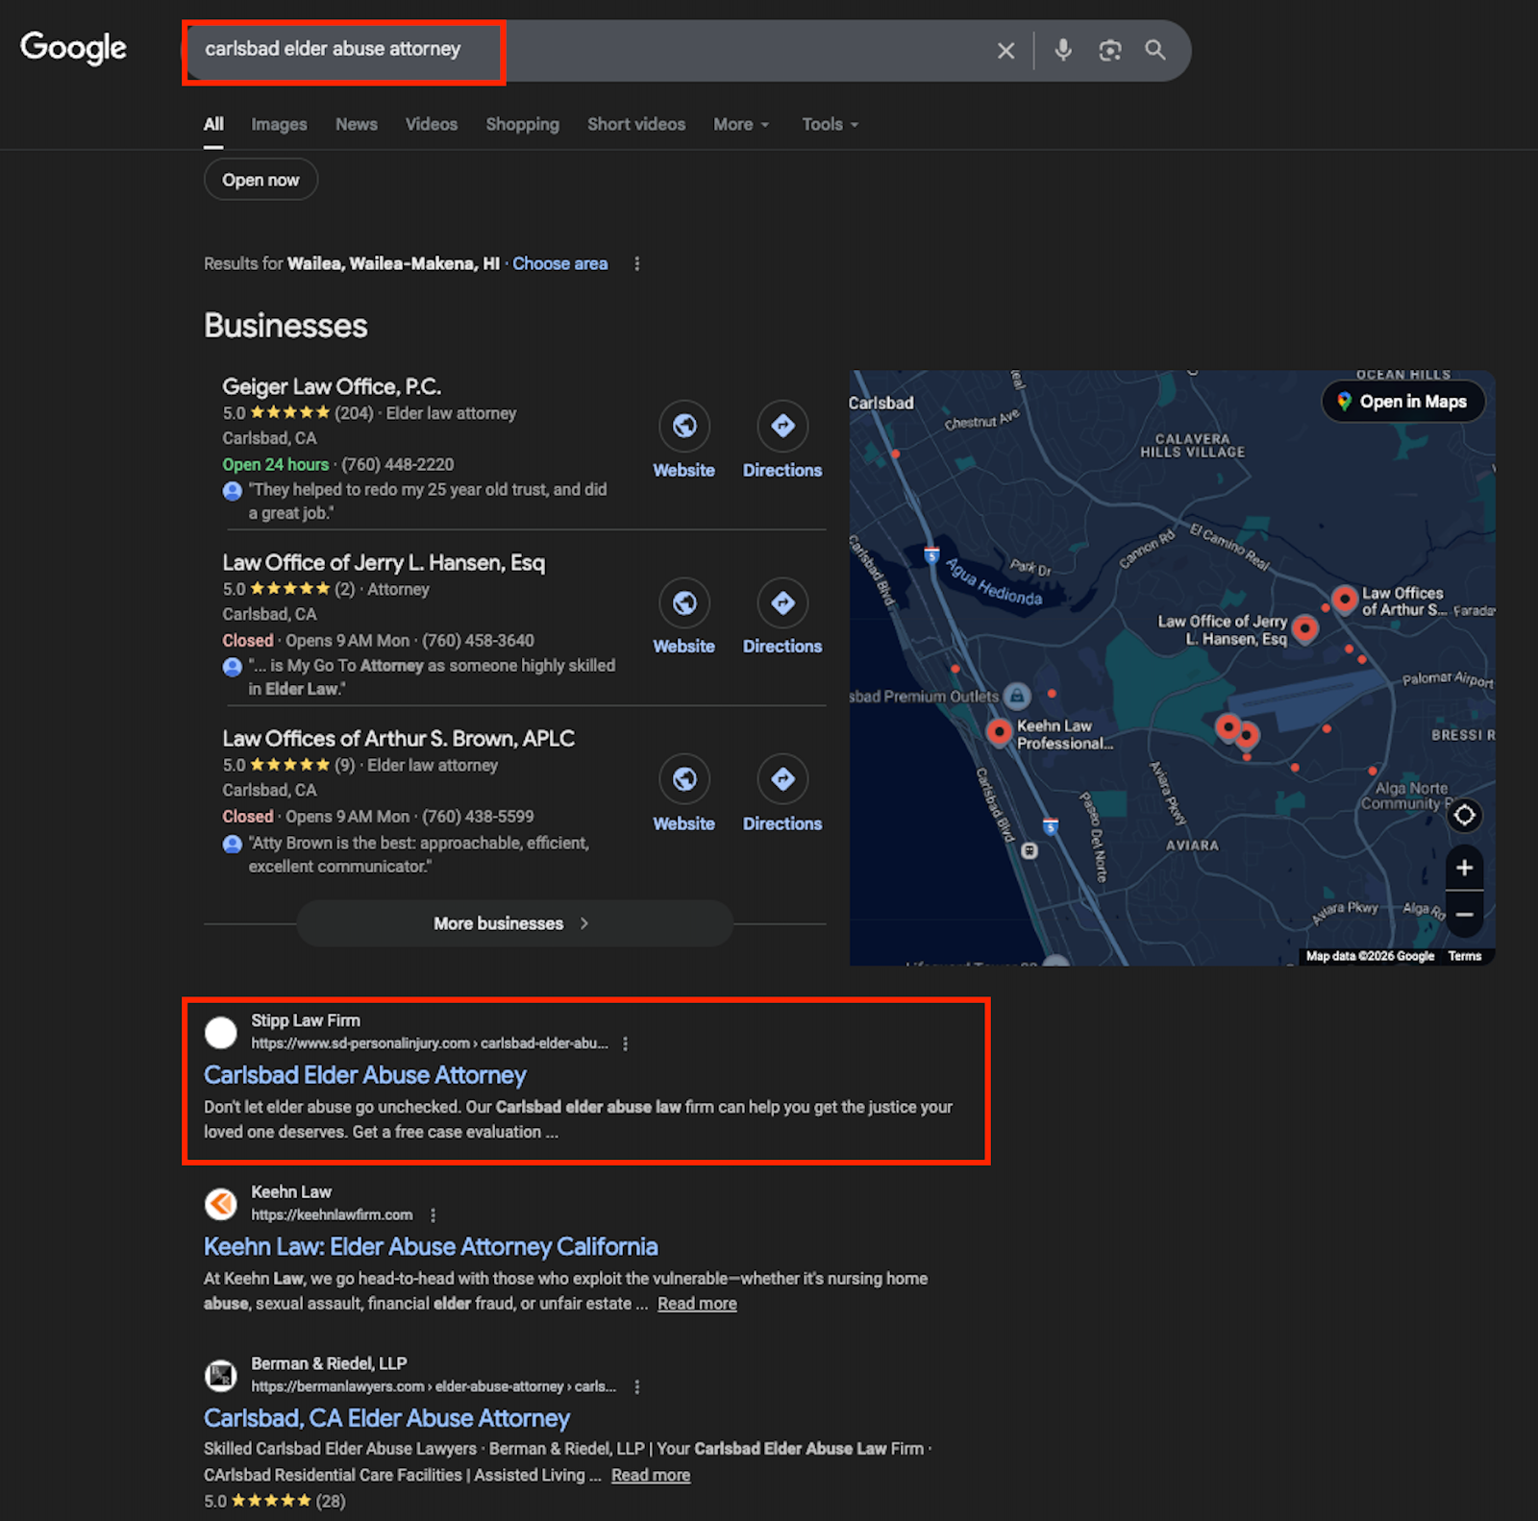Image resolution: width=1538 pixels, height=1521 pixels.
Task: Click the Keehn Law favicon
Action: click(221, 1204)
